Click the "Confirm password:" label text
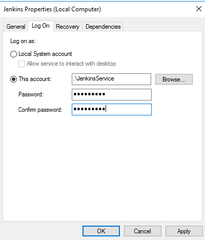 [x=40, y=110]
